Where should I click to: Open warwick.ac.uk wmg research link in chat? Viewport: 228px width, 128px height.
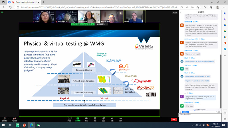(x=200, y=61)
